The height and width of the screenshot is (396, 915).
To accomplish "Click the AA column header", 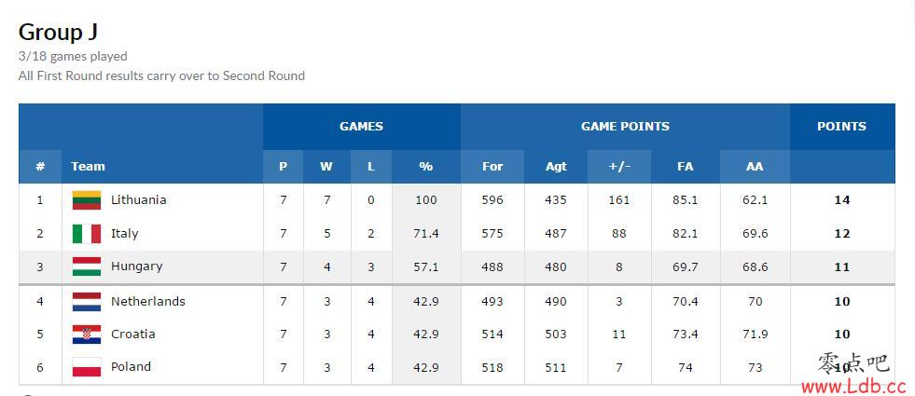I will point(755,167).
